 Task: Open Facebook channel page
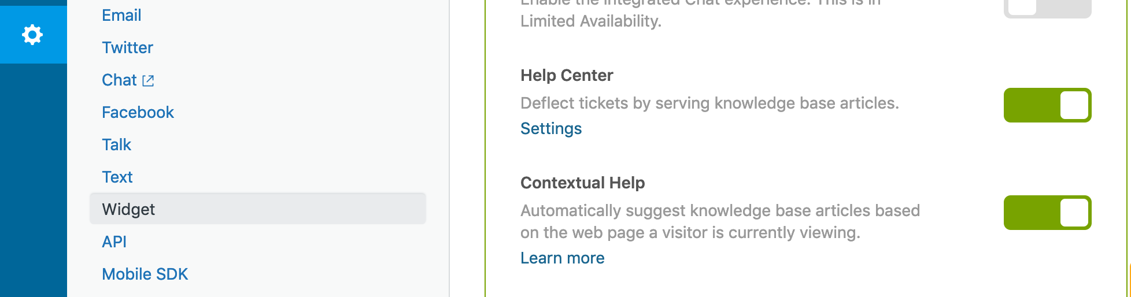[138, 112]
